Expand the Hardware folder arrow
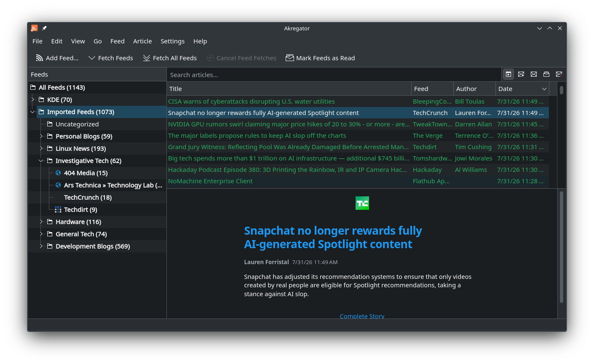 tap(41, 222)
